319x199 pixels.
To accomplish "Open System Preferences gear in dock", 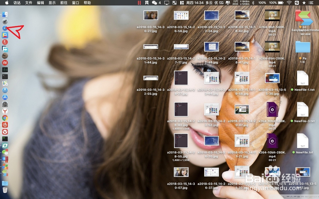I will click(5, 104).
